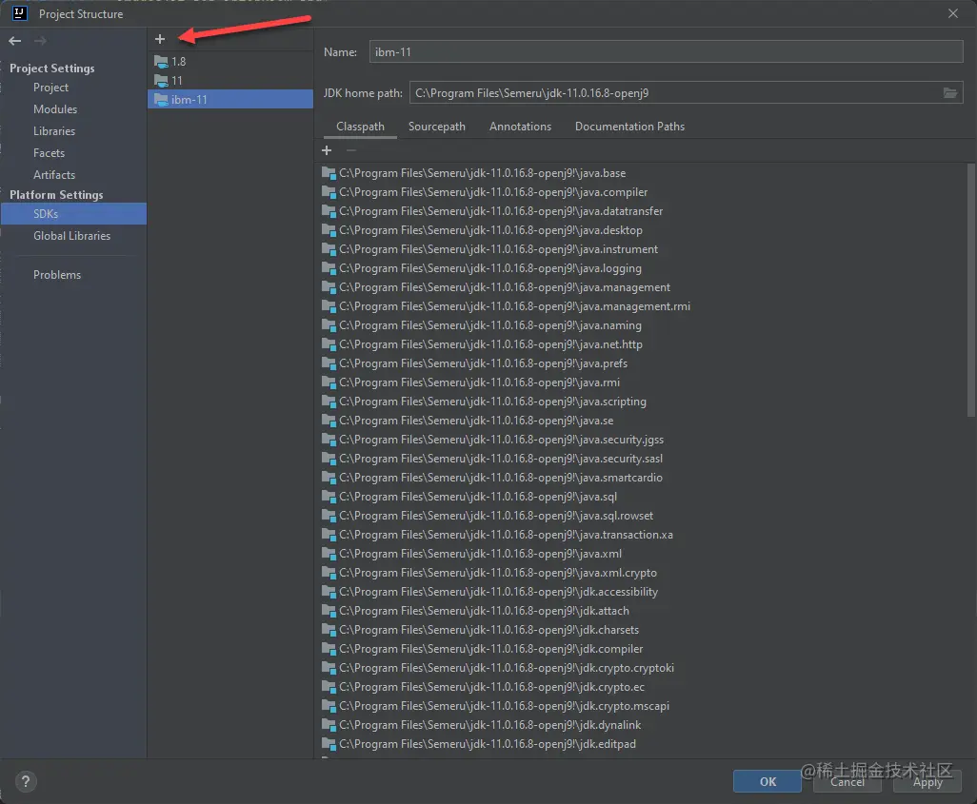This screenshot has height=804, width=977.
Task: Select the 1.8 SDK entry
Action: tap(229, 62)
